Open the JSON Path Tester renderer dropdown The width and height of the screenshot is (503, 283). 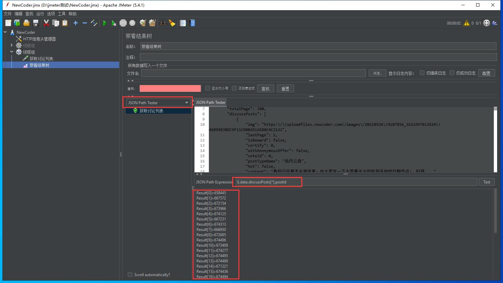158,103
